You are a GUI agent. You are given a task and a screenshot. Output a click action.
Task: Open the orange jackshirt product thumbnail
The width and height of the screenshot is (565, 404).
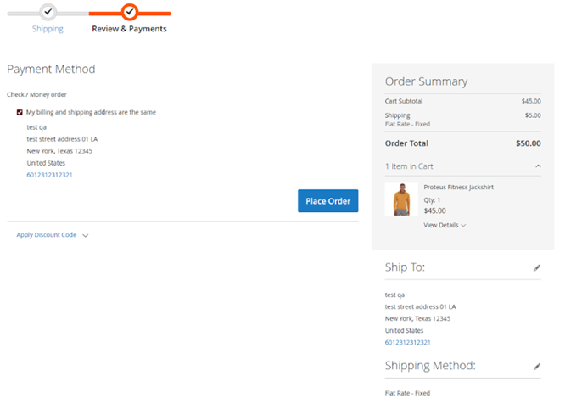[400, 200]
